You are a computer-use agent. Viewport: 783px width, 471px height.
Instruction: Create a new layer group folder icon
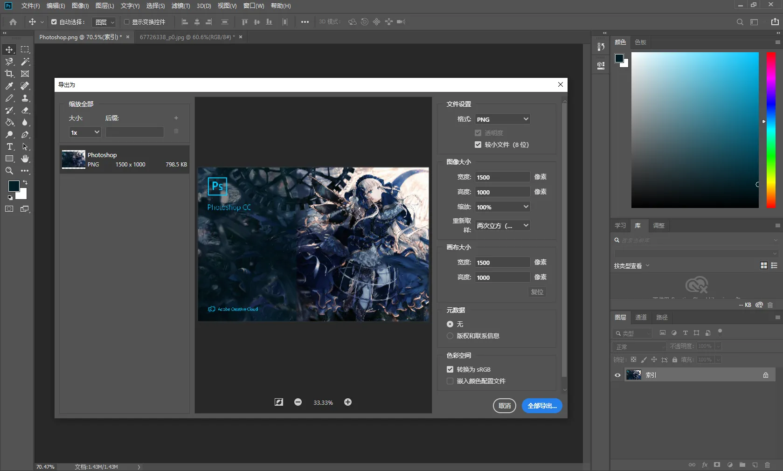pyautogui.click(x=742, y=465)
